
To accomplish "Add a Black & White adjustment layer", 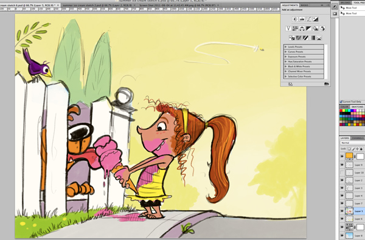I will point(308,29).
